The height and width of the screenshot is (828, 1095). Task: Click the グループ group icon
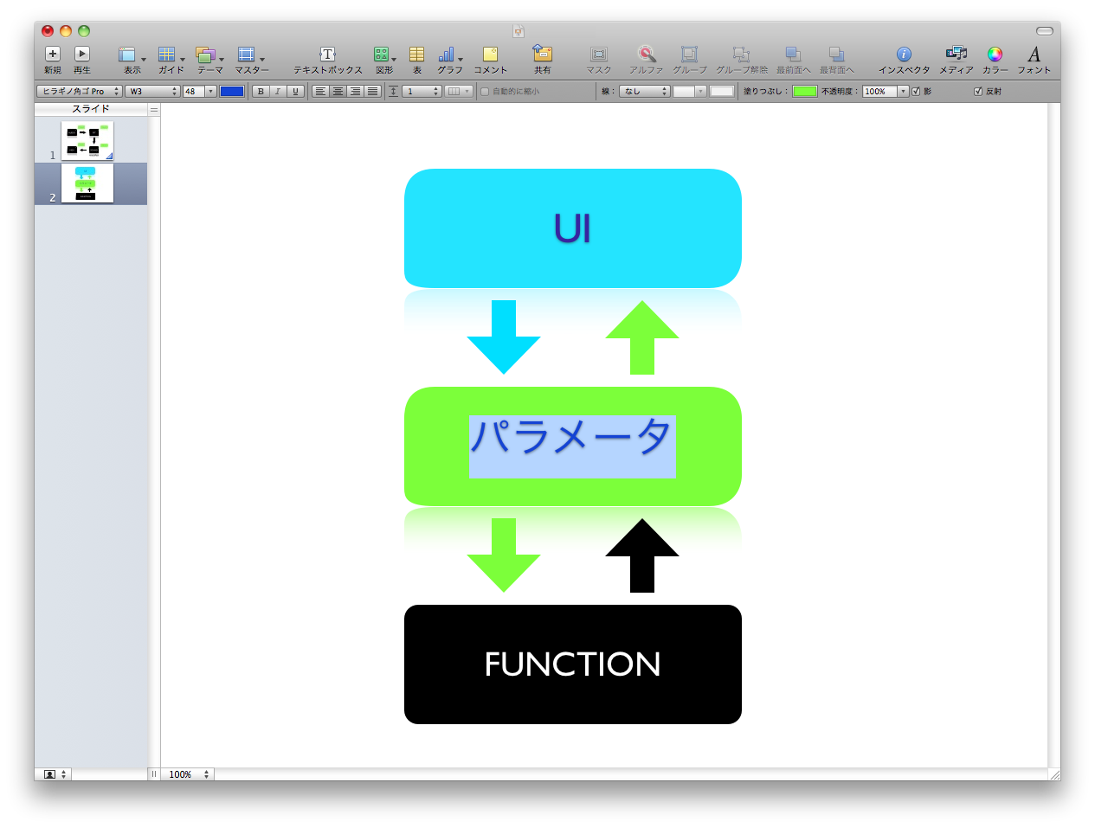pyautogui.click(x=689, y=55)
